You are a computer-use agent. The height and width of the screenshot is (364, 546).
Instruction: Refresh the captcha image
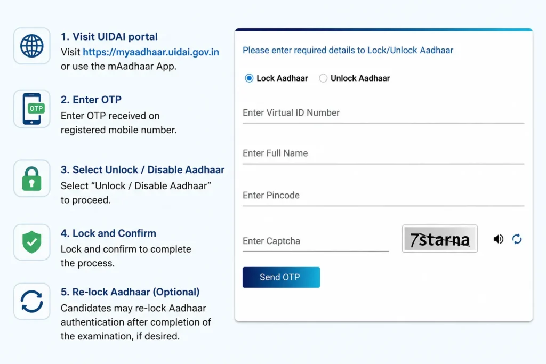pos(517,239)
